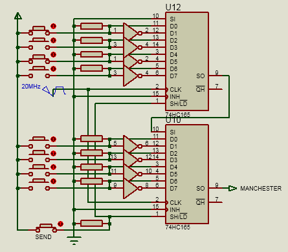Toggle the red actuator of the push button above SEND

point(53,181)
